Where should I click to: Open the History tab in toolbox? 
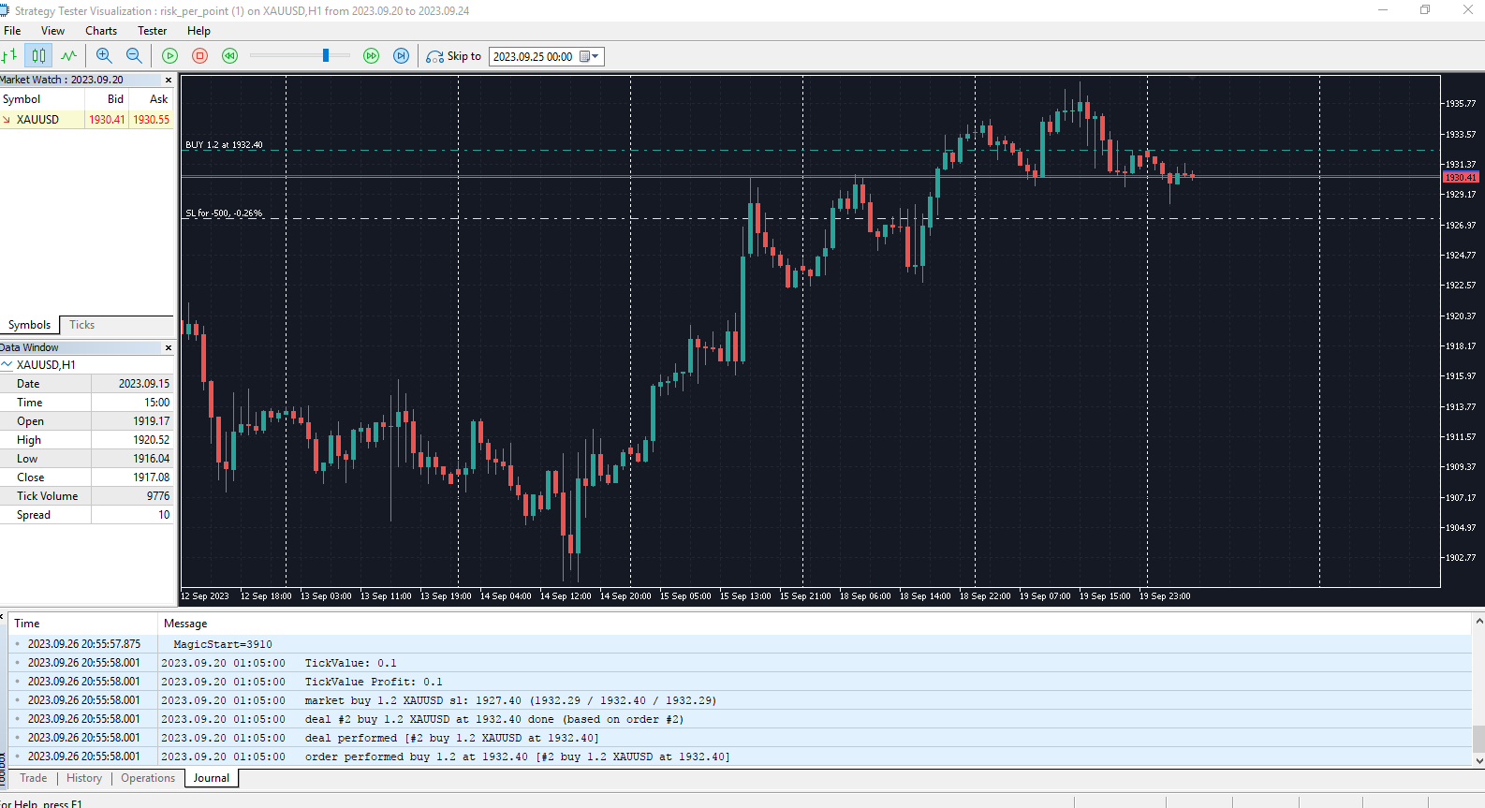pos(84,778)
